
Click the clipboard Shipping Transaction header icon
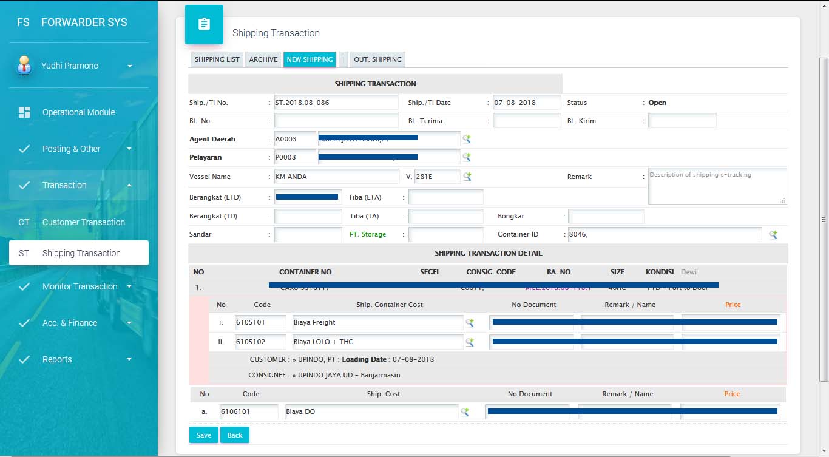coord(204,24)
